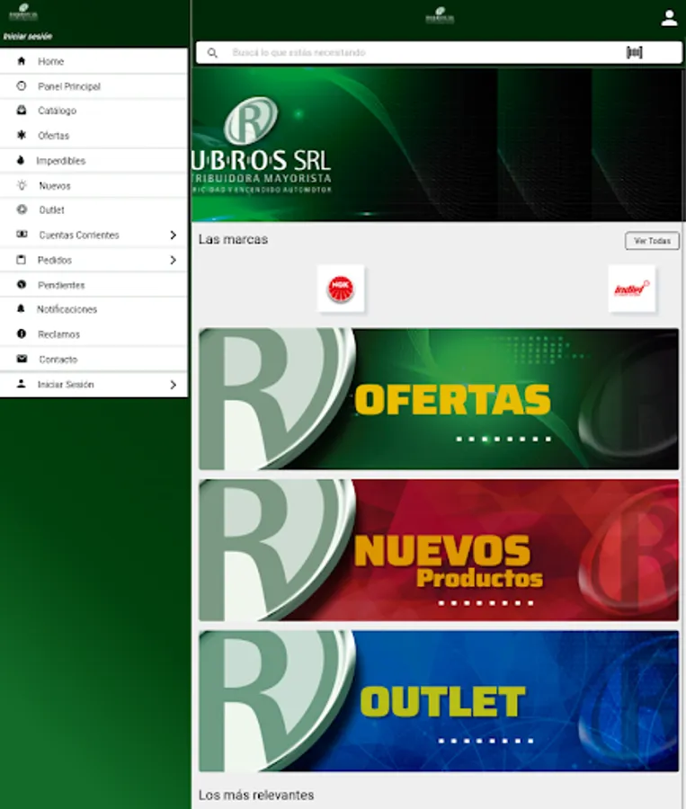Open the NGK brand logo tile
The image size is (686, 809).
[341, 289]
